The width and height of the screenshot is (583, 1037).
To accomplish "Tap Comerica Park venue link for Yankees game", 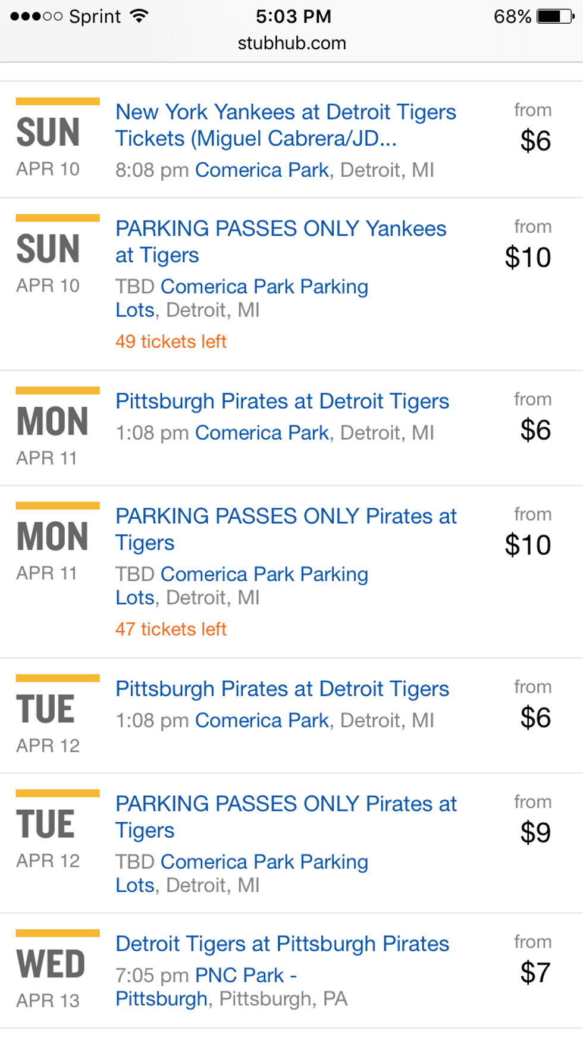I will tap(262, 171).
